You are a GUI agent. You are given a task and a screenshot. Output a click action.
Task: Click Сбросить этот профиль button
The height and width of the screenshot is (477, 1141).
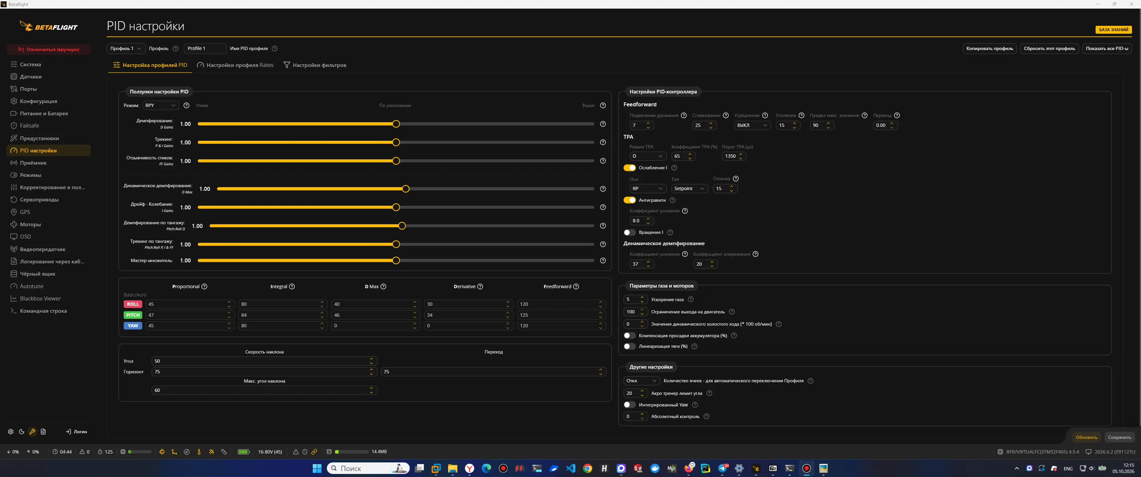tap(1049, 48)
